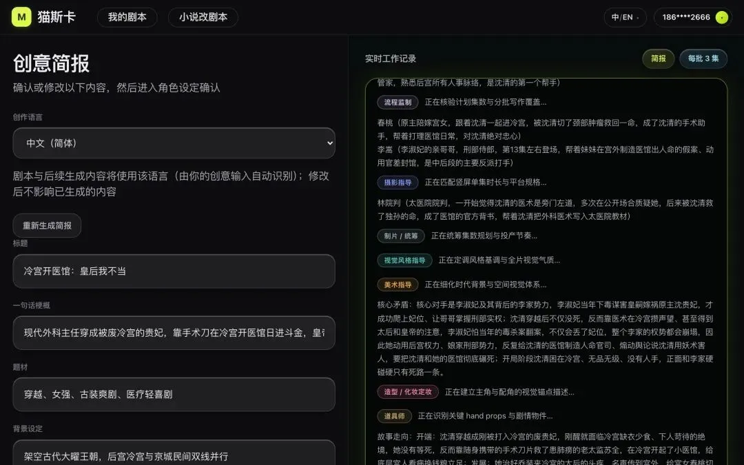Click the 猫斯卡 brand name

pos(56,17)
